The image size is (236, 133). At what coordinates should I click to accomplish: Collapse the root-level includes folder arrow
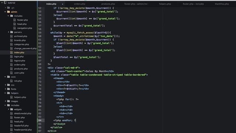(5, 105)
